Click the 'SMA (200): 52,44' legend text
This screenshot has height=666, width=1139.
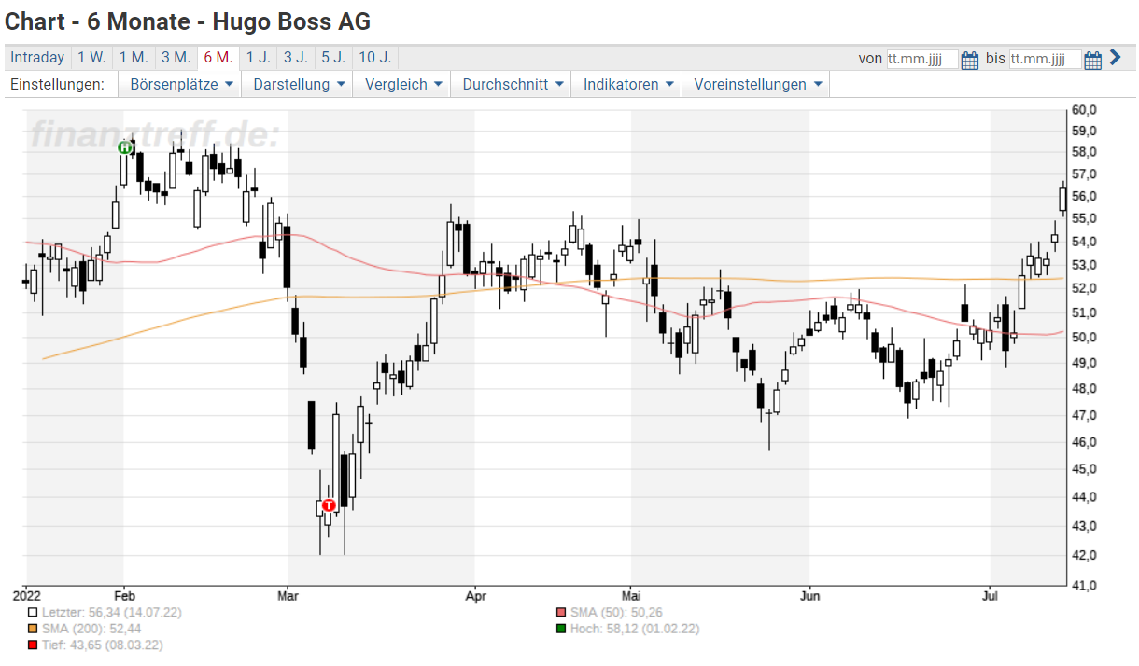pyautogui.click(x=91, y=629)
